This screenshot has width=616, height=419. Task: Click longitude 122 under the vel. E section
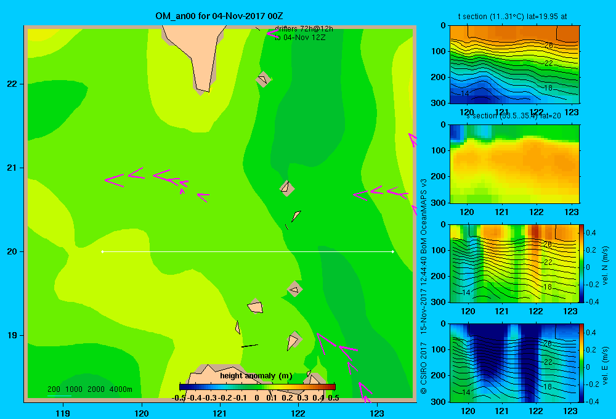point(536,411)
